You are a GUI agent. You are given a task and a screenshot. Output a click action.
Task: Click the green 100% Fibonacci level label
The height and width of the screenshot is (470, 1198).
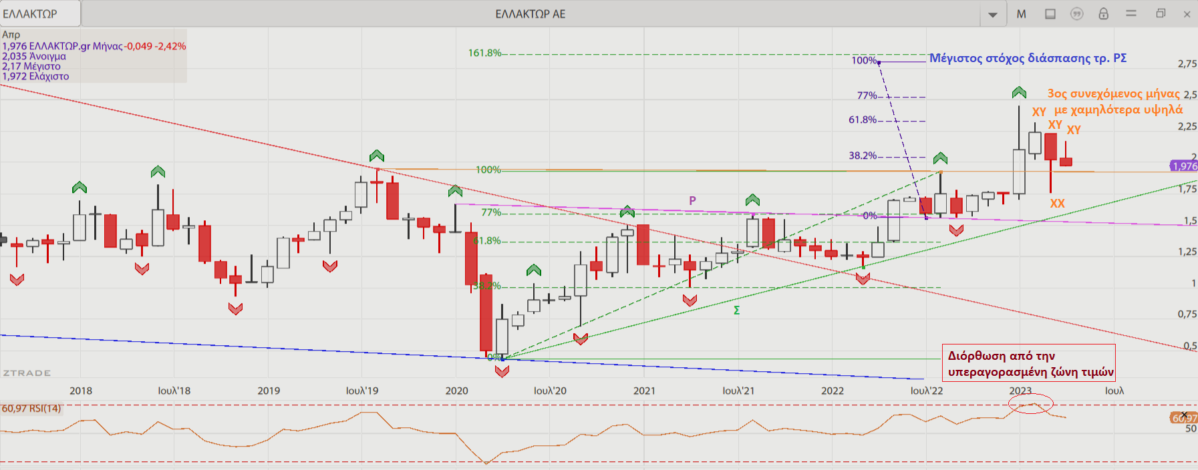[488, 170]
